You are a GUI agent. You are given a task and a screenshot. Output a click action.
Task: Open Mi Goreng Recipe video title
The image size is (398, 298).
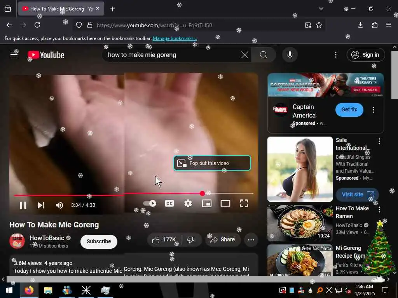click(350, 252)
